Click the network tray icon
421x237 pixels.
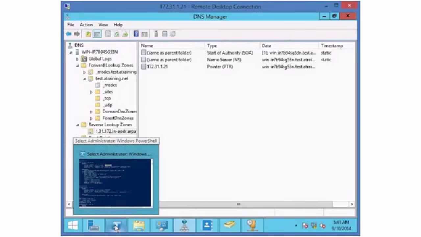(314, 226)
